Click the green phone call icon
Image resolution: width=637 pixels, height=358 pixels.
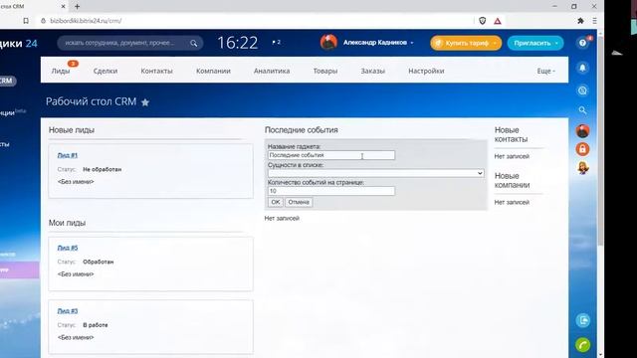coord(582,345)
